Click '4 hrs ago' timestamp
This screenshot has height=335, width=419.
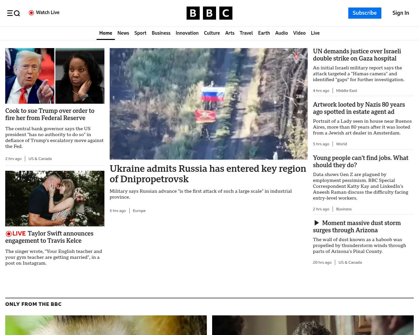coord(321,91)
